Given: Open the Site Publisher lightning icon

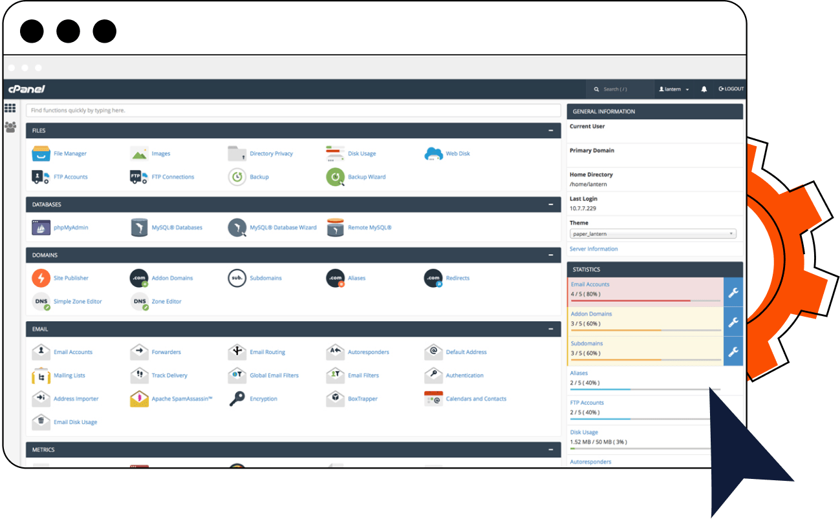Looking at the screenshot, I should [41, 278].
